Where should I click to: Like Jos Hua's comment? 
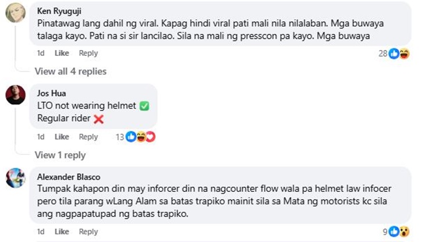click(62, 137)
